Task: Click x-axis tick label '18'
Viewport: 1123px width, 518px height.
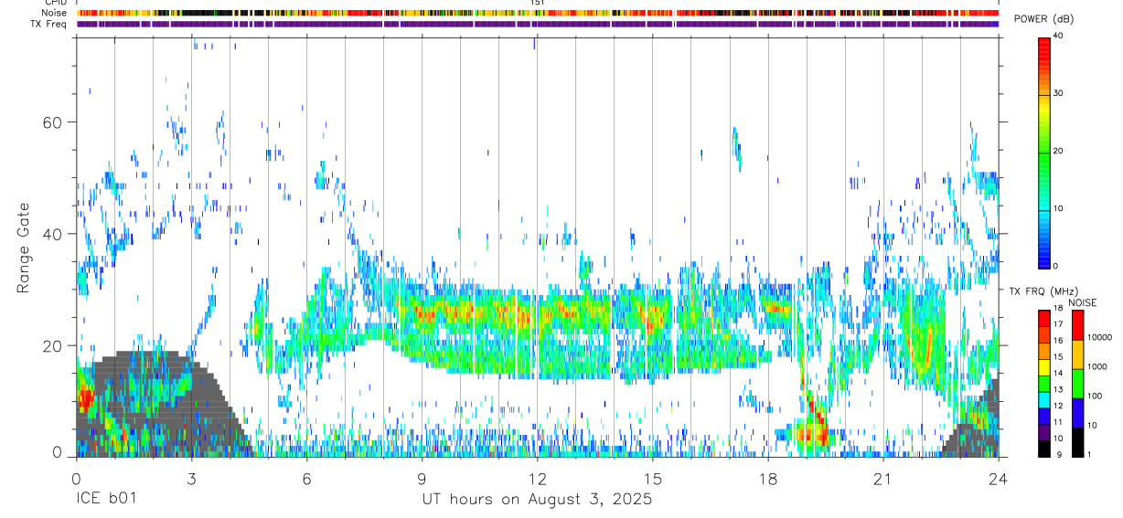Action: click(x=767, y=478)
